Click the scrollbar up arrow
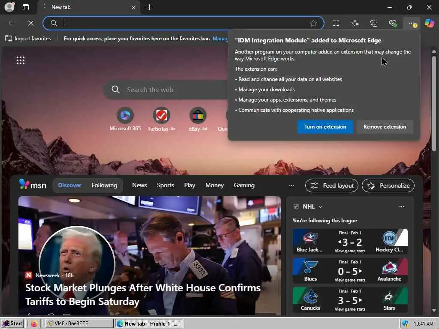The image size is (439, 329). pyautogui.click(x=434, y=51)
